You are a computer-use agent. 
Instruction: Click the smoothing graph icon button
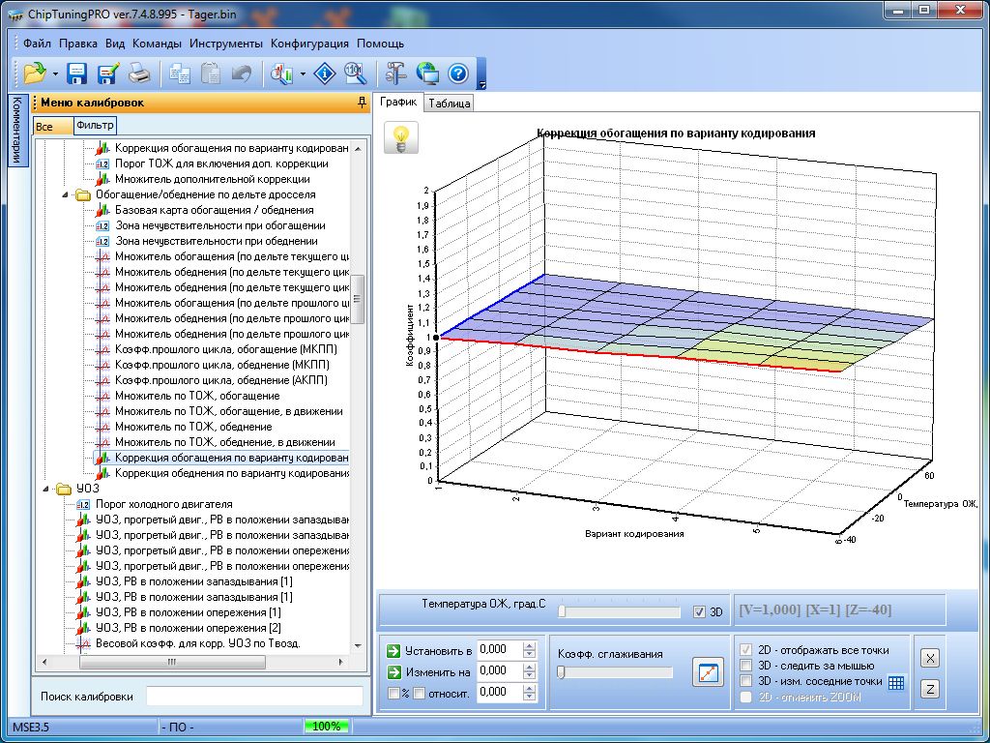point(708,672)
